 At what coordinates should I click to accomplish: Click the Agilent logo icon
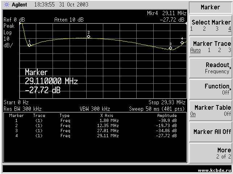tap(7, 5)
